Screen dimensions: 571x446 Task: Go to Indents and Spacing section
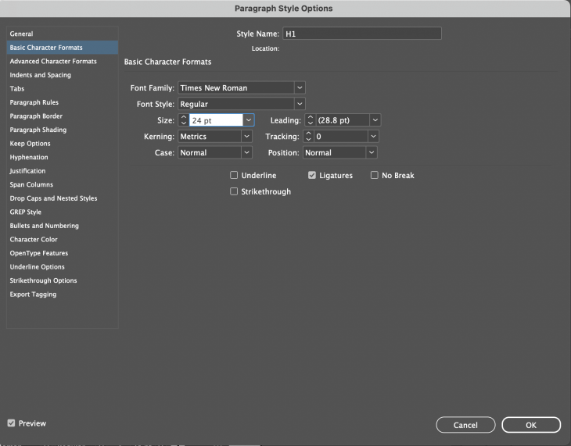click(40, 75)
